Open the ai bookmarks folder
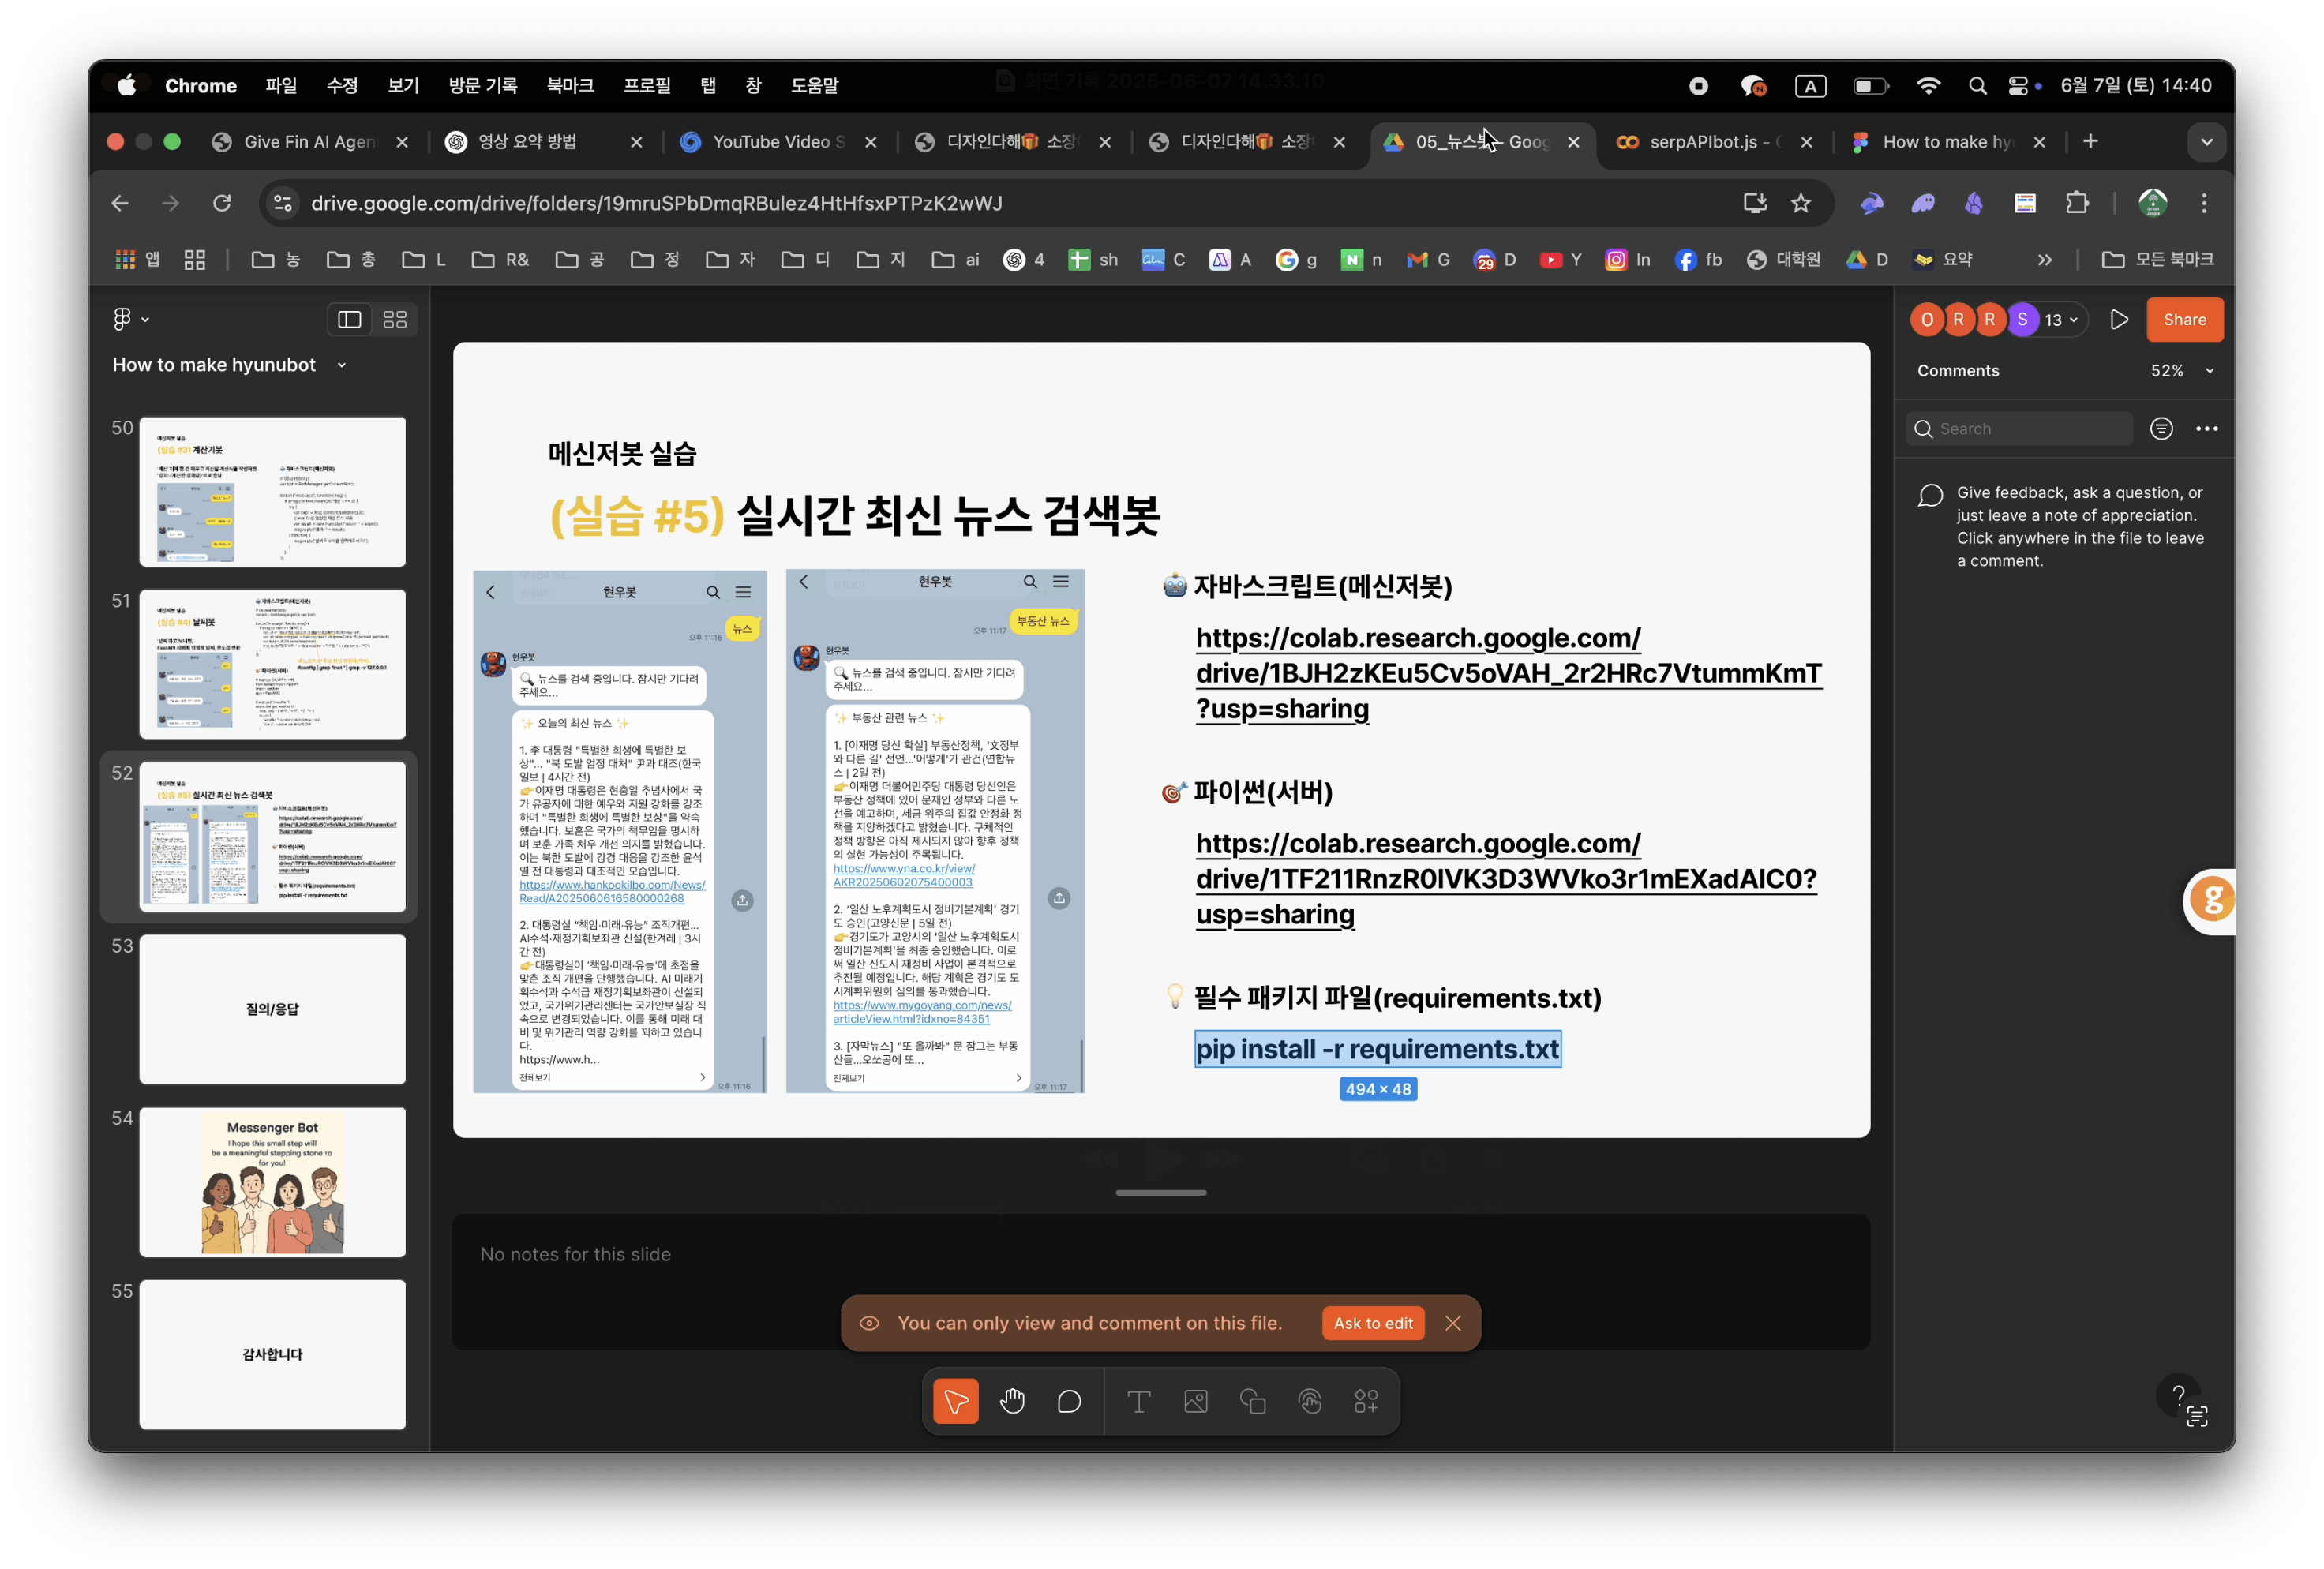This screenshot has width=2324, height=1569. [955, 260]
